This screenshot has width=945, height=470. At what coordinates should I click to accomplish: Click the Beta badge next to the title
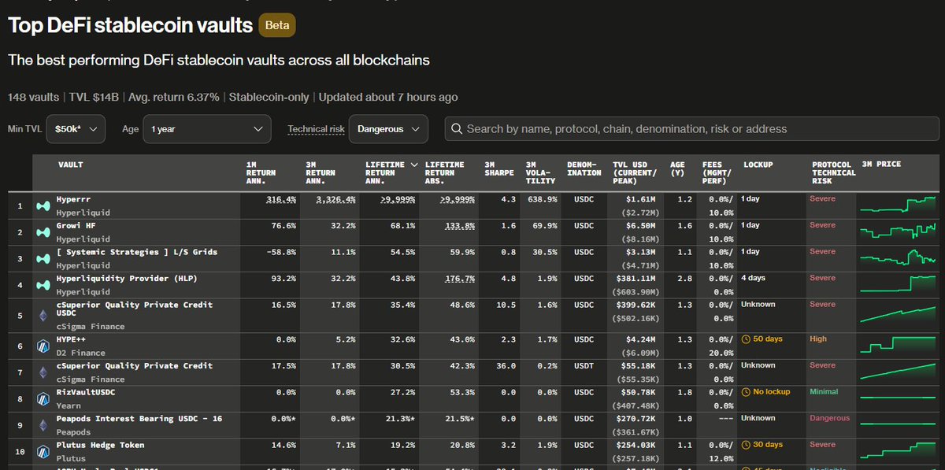(276, 25)
